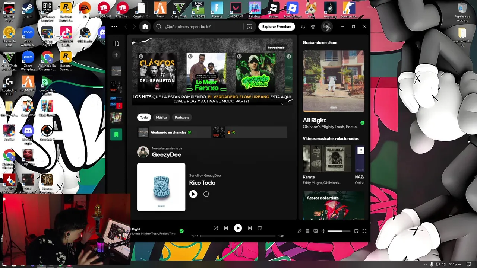Add 'Rico Todo' to library with plus
Viewport: 477px width, 268px height.
pos(206,194)
